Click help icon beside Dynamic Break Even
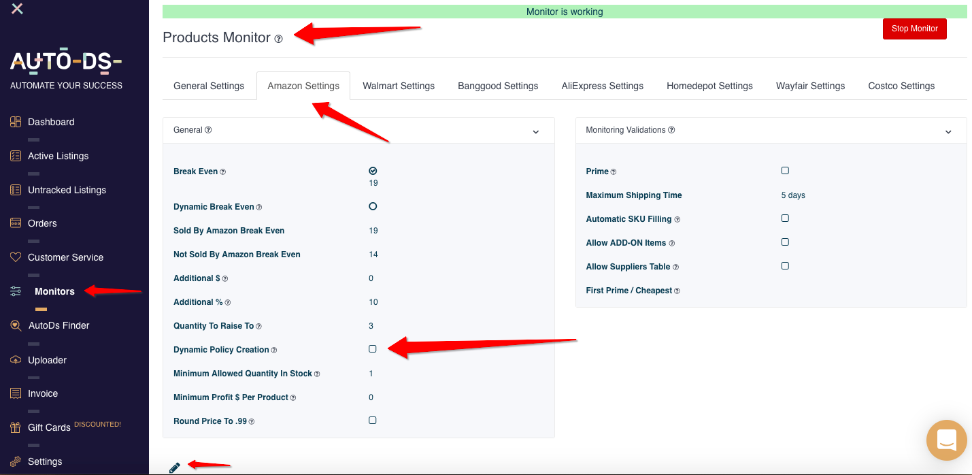This screenshot has height=475, width=972. [258, 208]
